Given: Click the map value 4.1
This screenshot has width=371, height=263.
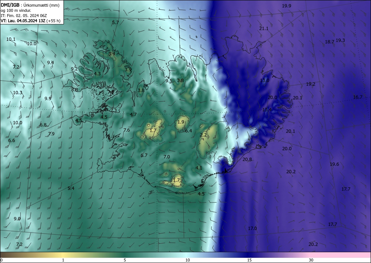Looking at the screenshot, I should click(x=199, y=168).
